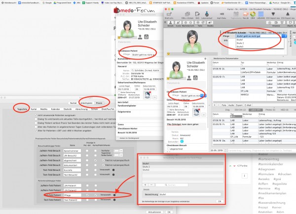Select the Praxis segment
296x214 pixels.
[x=99, y=103]
